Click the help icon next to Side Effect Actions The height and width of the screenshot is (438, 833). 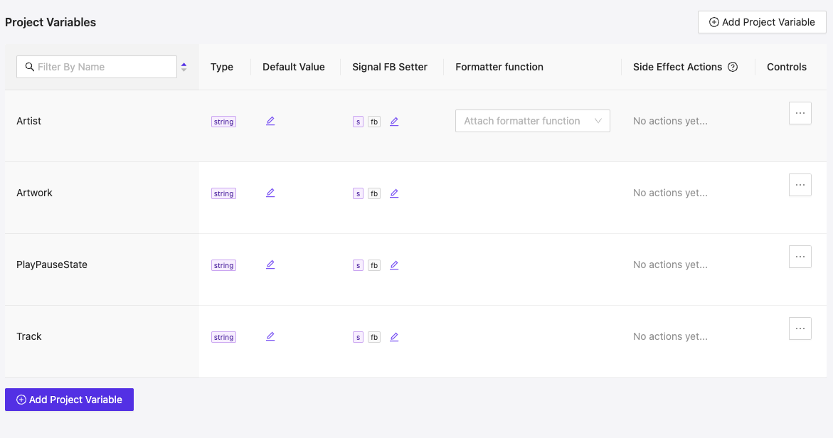click(x=733, y=67)
